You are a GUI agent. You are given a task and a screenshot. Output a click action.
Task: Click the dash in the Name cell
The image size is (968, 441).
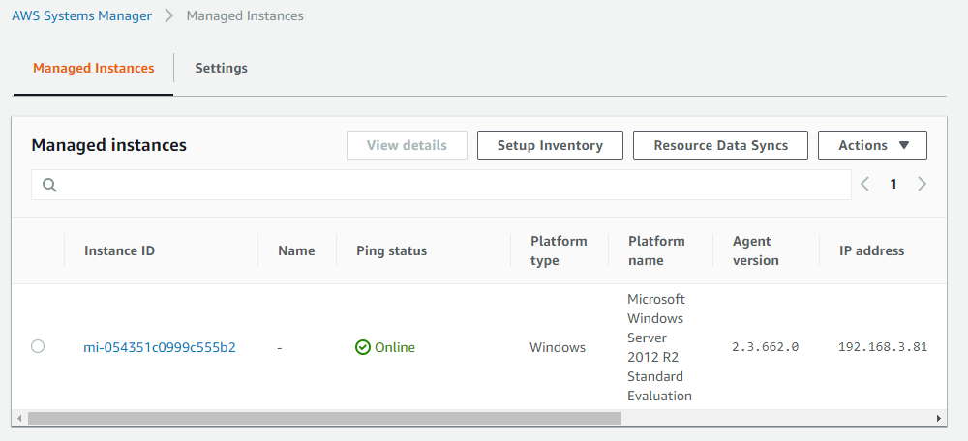[280, 348]
